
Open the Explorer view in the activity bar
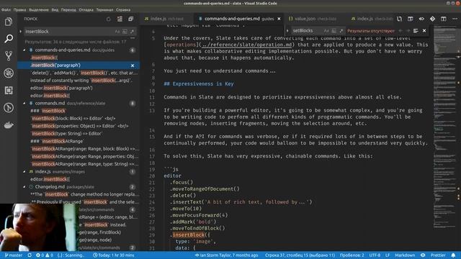pos(9,22)
